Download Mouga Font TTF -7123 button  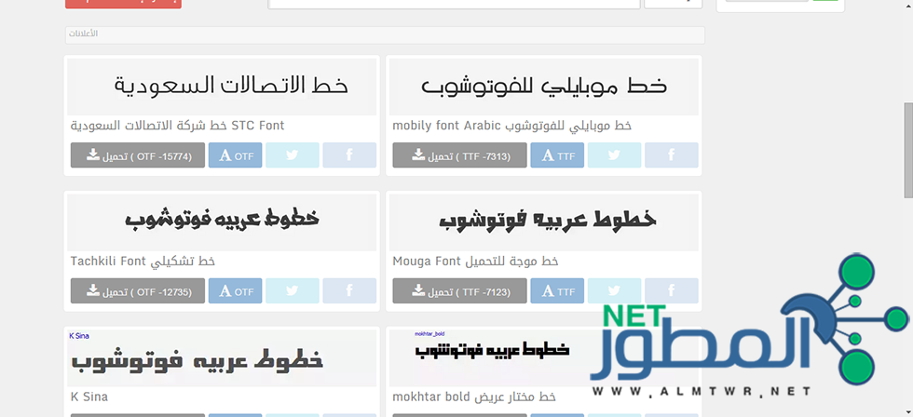460,290
